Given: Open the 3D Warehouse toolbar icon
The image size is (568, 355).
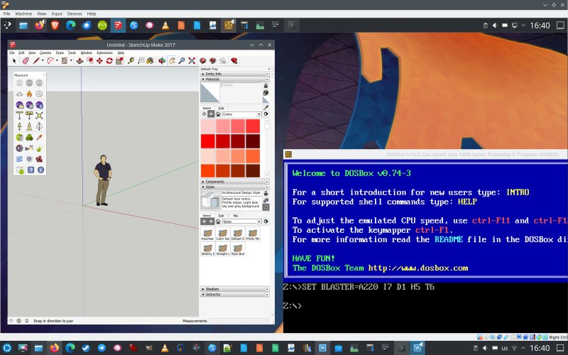Looking at the screenshot, I should point(203,61).
